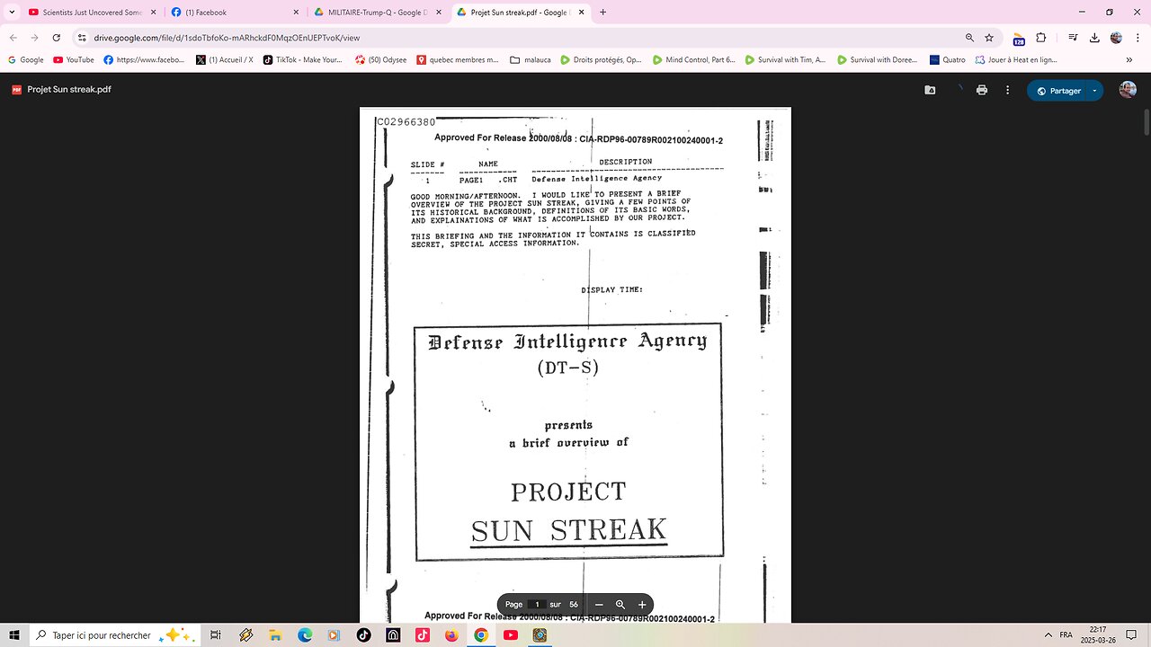Reload the current page
The height and width of the screenshot is (647, 1151).
[57, 38]
